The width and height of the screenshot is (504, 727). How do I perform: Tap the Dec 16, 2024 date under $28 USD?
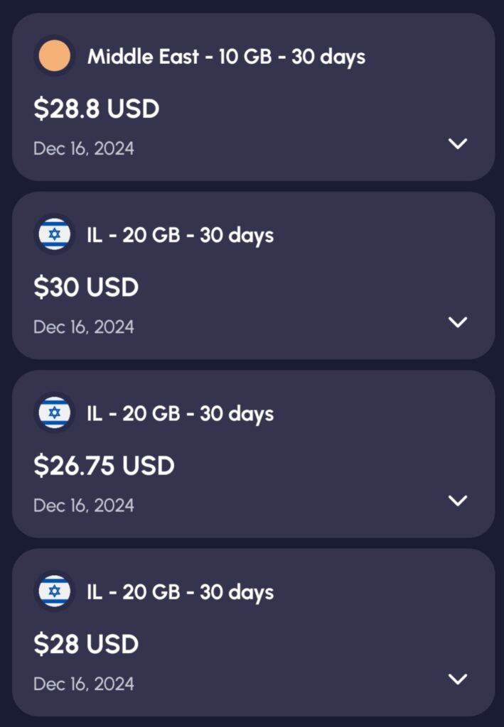point(83,684)
